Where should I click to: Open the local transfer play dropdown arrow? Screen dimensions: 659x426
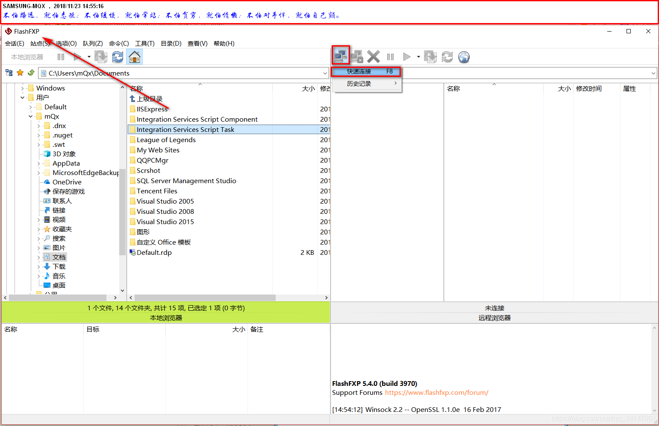point(89,57)
